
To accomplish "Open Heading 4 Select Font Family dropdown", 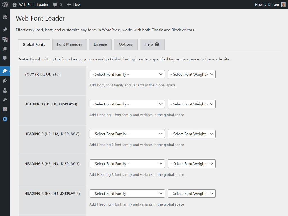I will coord(127,193).
